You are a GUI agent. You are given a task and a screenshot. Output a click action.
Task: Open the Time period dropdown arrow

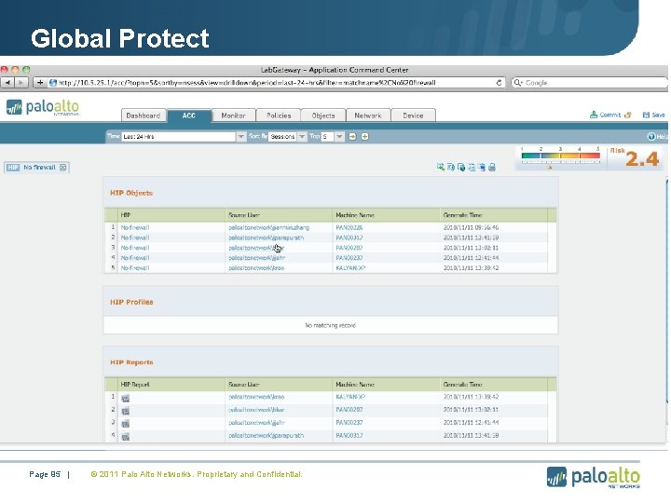coord(241,136)
